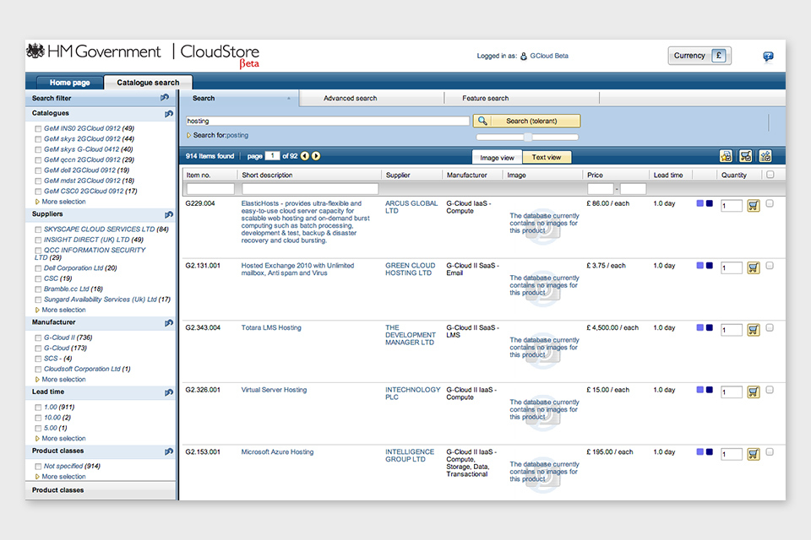Switch results to Text view
The image size is (811, 540).
[x=547, y=157]
